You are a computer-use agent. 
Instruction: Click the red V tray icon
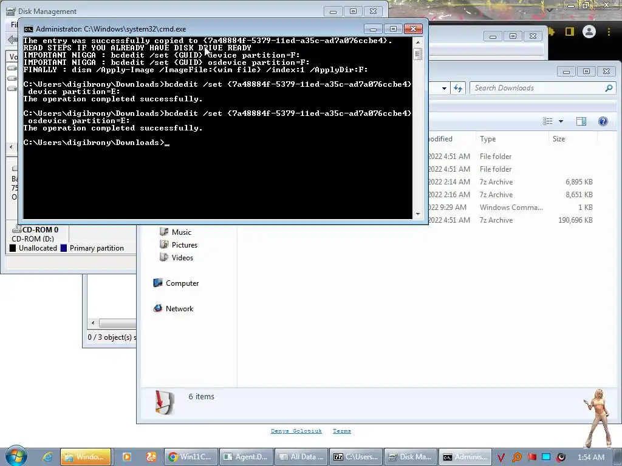click(501, 458)
